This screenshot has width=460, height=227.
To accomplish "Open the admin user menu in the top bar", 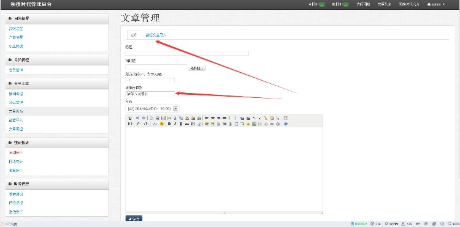I will click(x=436, y=4).
